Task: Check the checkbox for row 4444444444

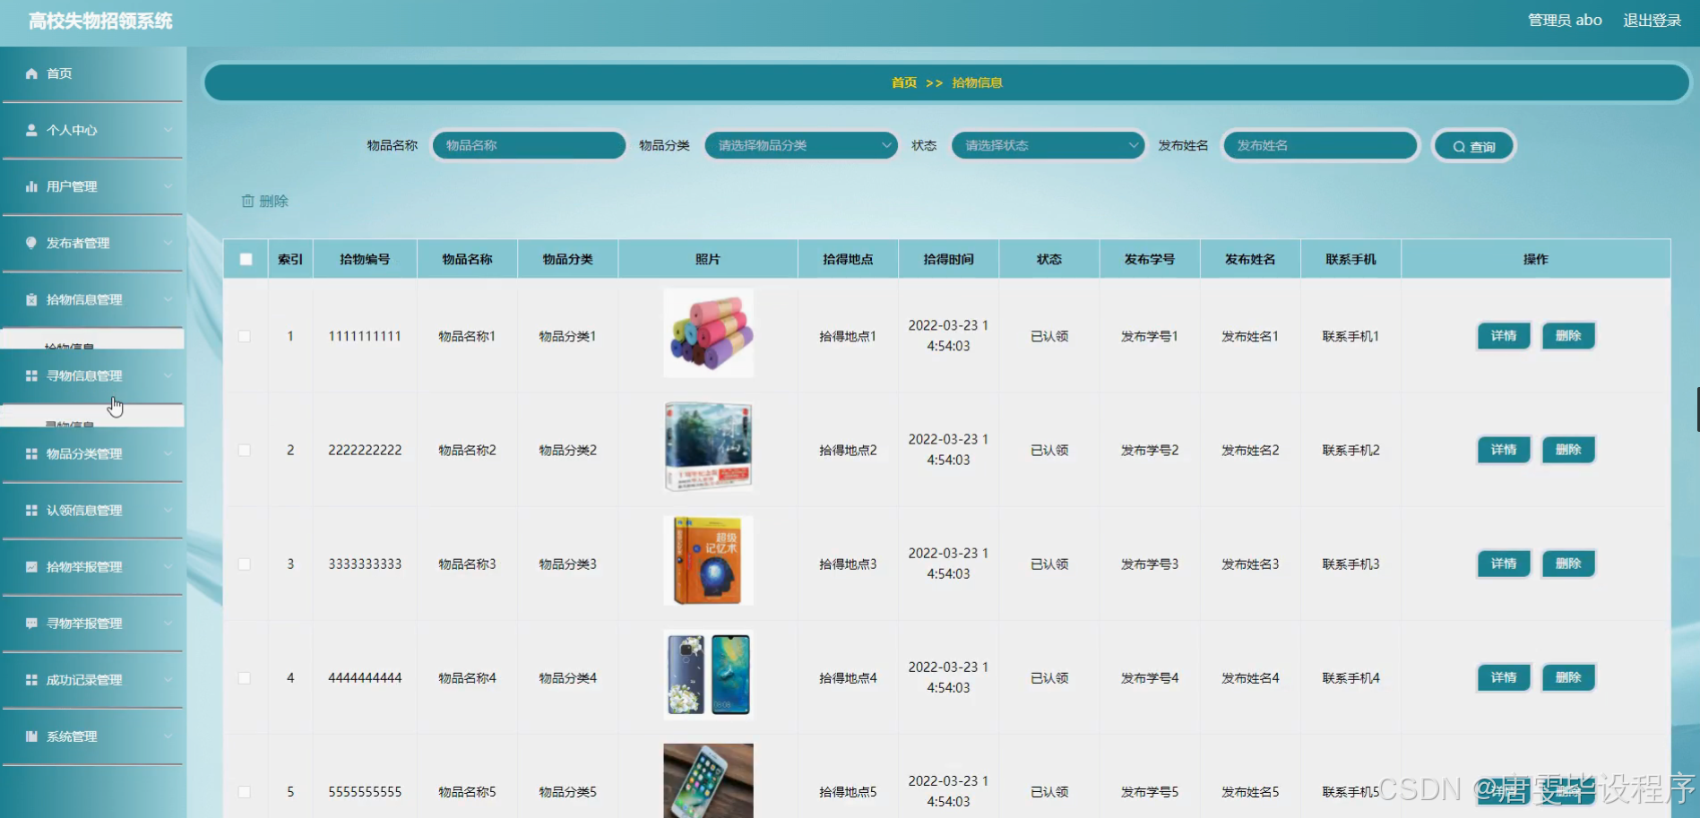Action: pyautogui.click(x=245, y=677)
